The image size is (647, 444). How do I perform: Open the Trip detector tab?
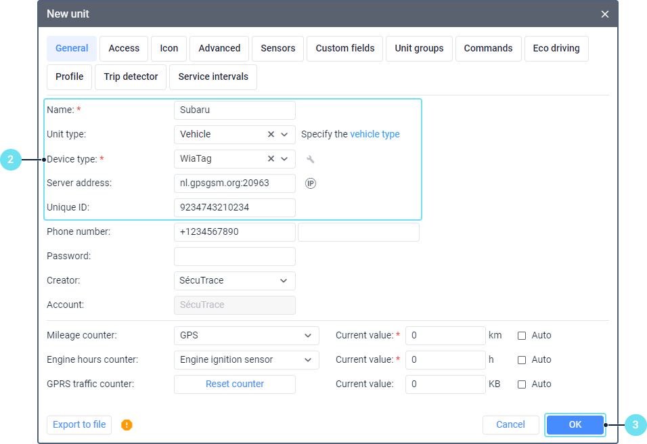[x=131, y=77]
